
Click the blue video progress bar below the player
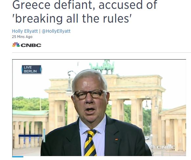pyautogui.click(x=18, y=157)
